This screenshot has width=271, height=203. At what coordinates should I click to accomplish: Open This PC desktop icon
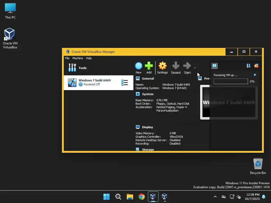(x=10, y=11)
